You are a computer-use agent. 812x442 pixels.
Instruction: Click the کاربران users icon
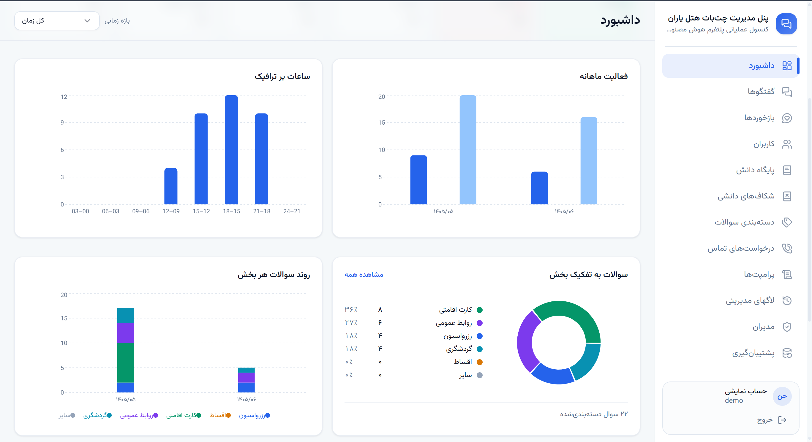click(x=787, y=144)
